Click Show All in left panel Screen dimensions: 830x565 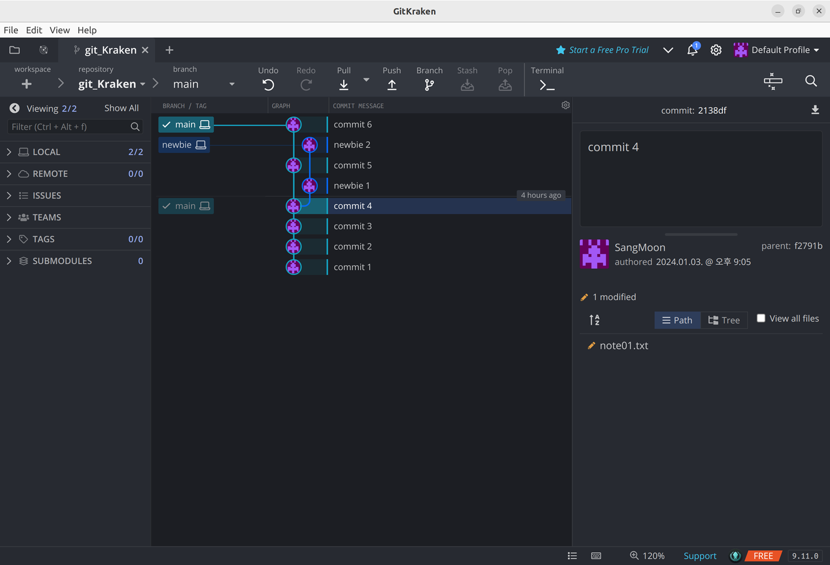(122, 108)
